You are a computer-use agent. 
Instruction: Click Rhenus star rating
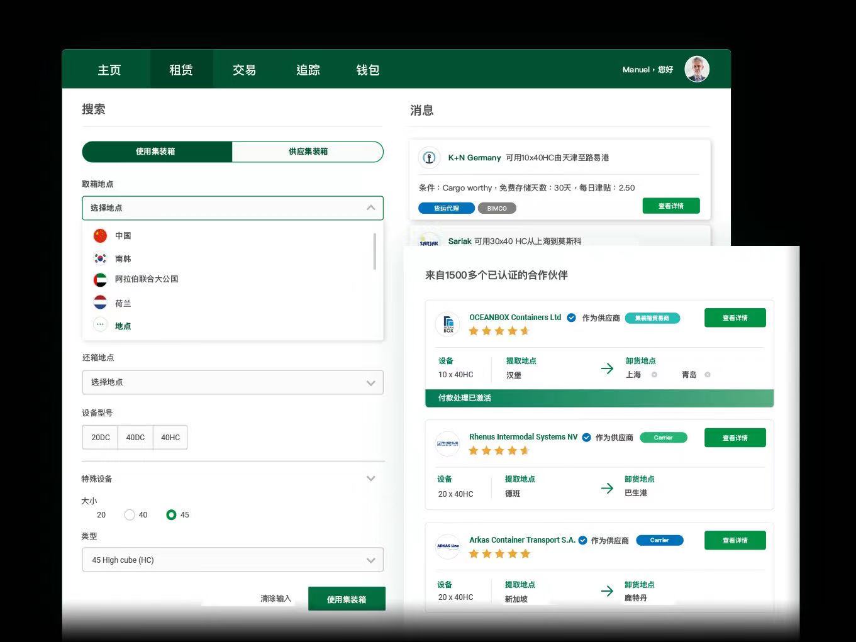point(499,450)
